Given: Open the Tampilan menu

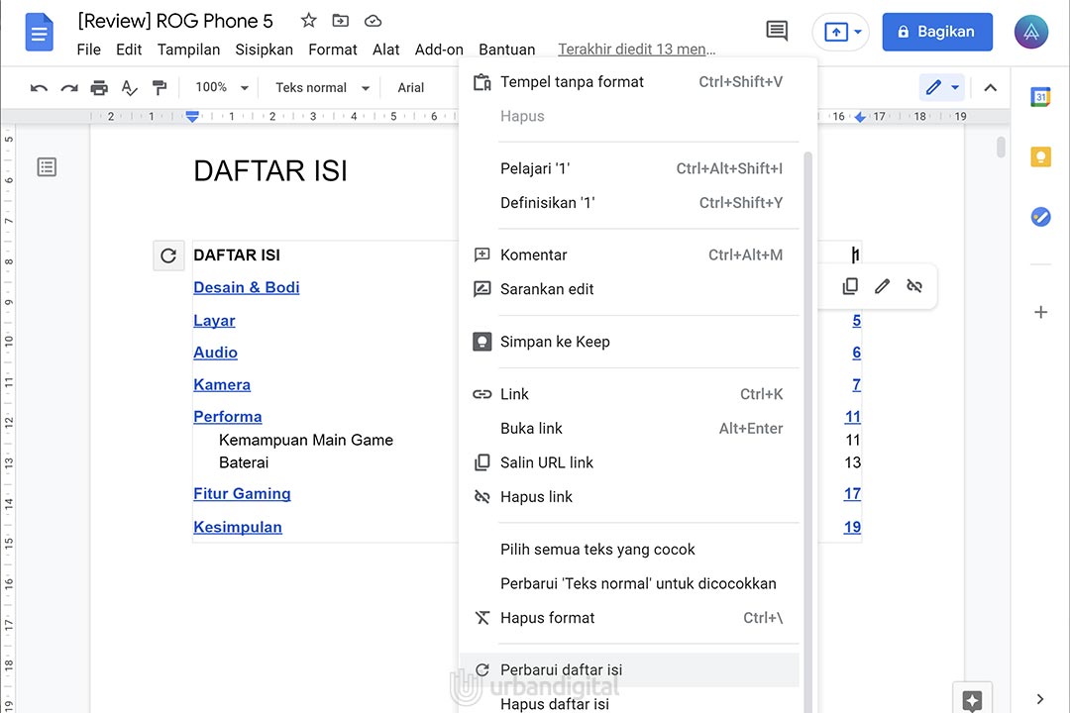Looking at the screenshot, I should (188, 50).
